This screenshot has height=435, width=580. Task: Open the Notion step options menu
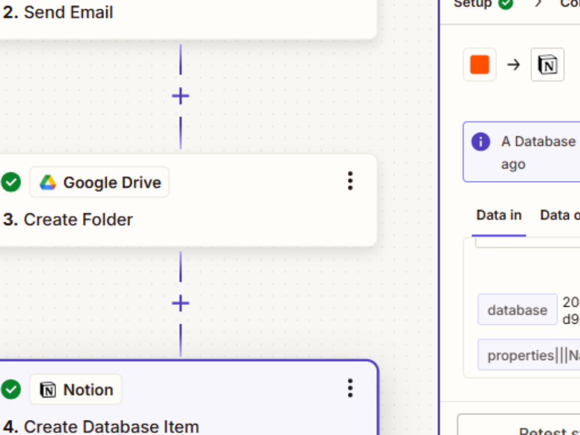click(350, 389)
